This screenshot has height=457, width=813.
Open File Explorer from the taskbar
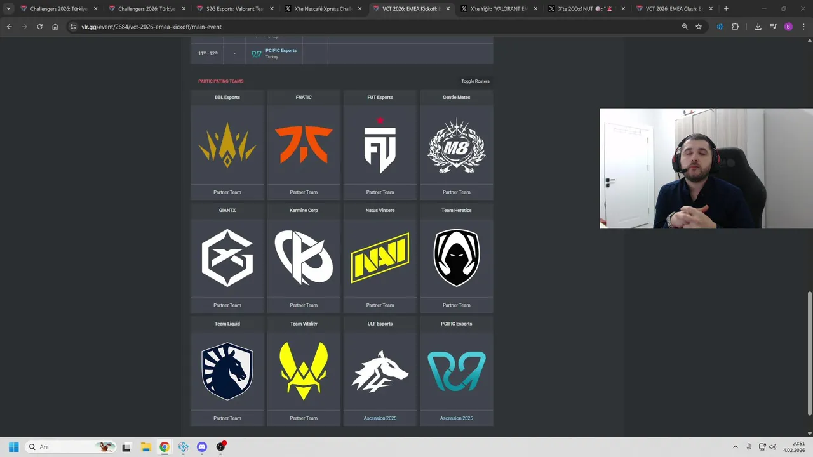point(145,447)
